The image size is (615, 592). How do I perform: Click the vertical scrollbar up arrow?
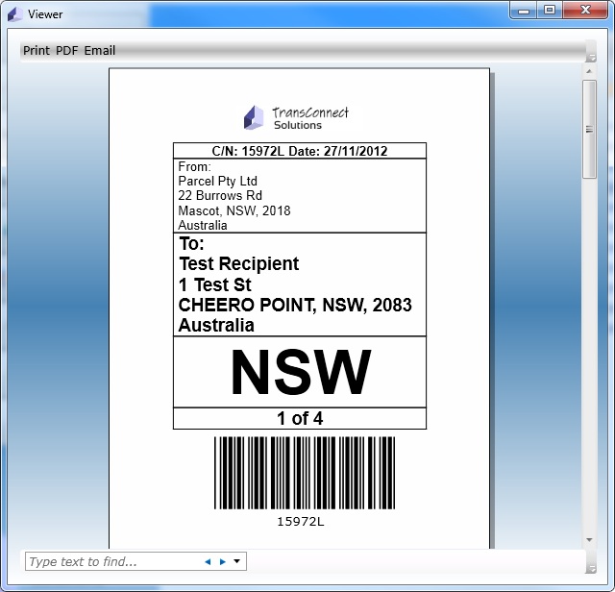[589, 71]
